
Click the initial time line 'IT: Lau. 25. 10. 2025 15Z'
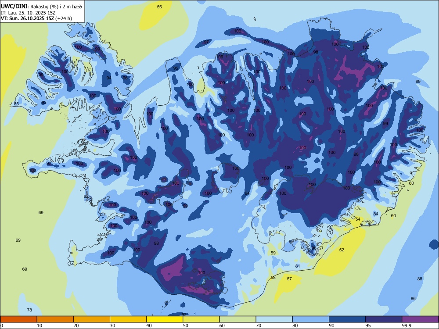pos(28,13)
